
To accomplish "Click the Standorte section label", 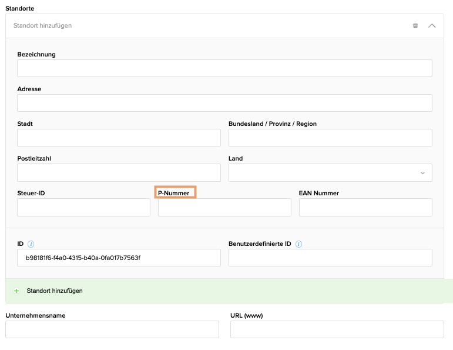I will tap(19, 8).
